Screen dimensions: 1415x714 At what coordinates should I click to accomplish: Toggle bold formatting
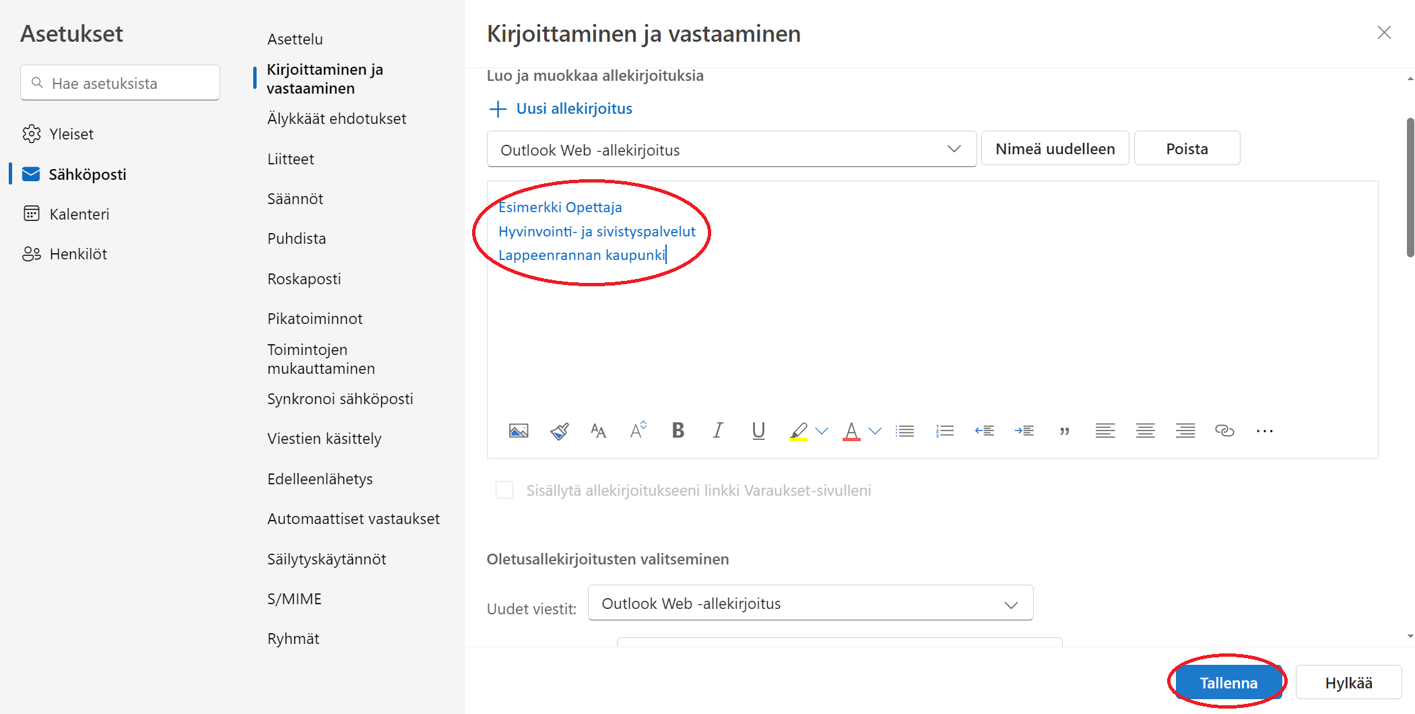(678, 430)
